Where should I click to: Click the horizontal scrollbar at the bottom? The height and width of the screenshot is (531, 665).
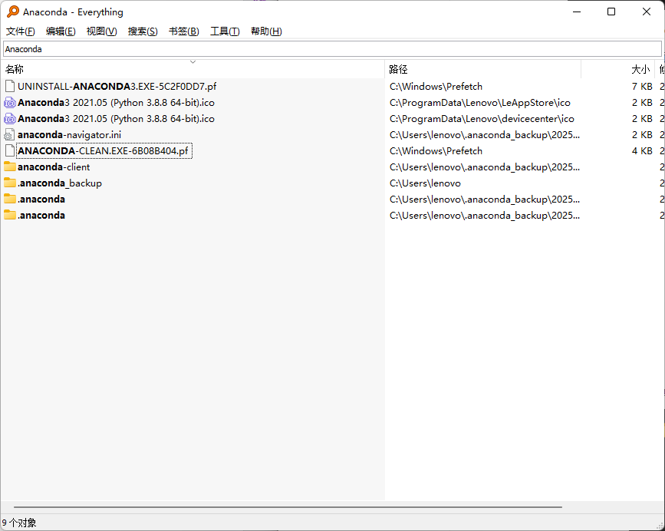(284, 507)
